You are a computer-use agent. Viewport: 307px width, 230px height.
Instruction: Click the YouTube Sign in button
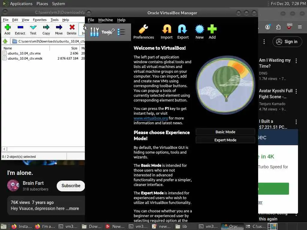(287, 42)
